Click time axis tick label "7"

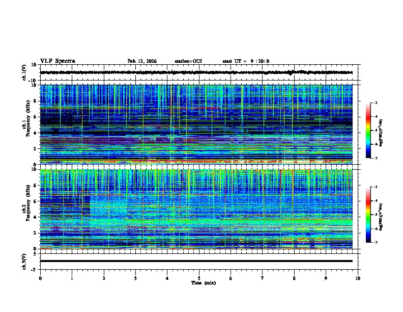click(263, 278)
